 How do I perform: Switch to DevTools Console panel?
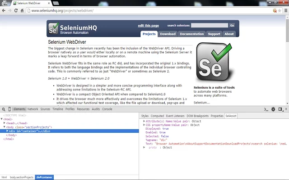click(x=107, y=109)
